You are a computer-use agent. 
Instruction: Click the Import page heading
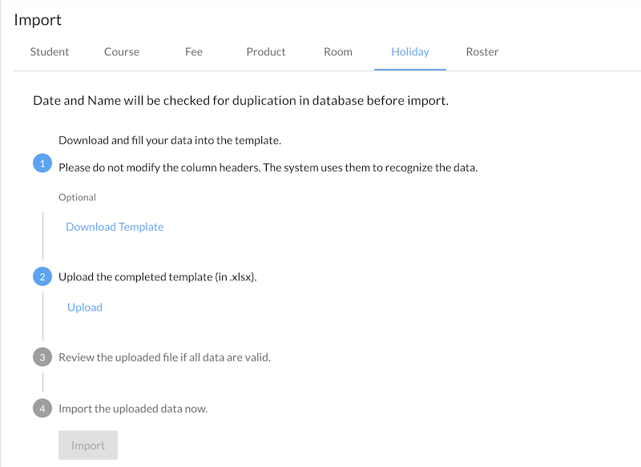[x=38, y=20]
